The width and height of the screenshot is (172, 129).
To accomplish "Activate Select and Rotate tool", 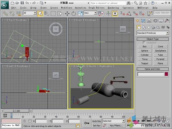I will pyautogui.click(x=74, y=14).
